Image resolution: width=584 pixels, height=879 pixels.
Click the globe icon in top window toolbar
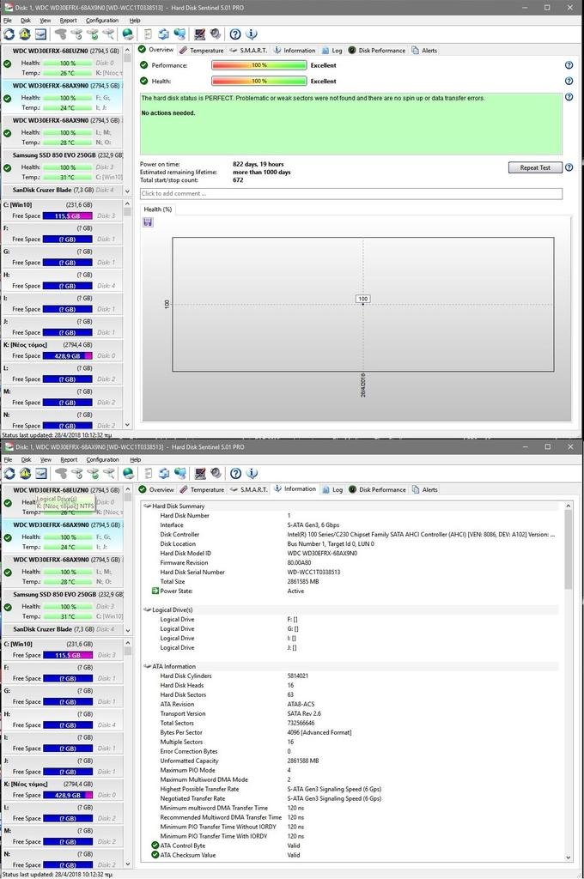[128, 34]
